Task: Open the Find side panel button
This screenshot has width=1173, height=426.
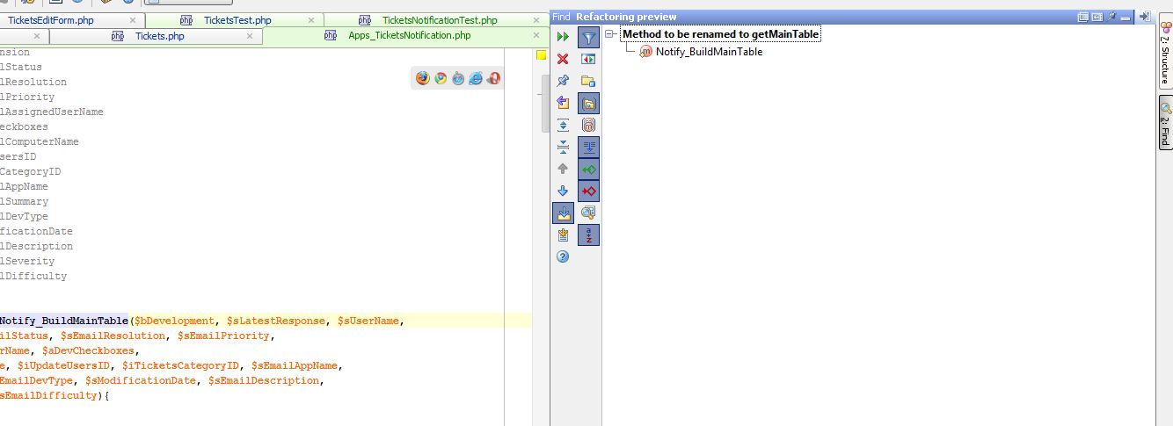Action: click(x=1164, y=123)
